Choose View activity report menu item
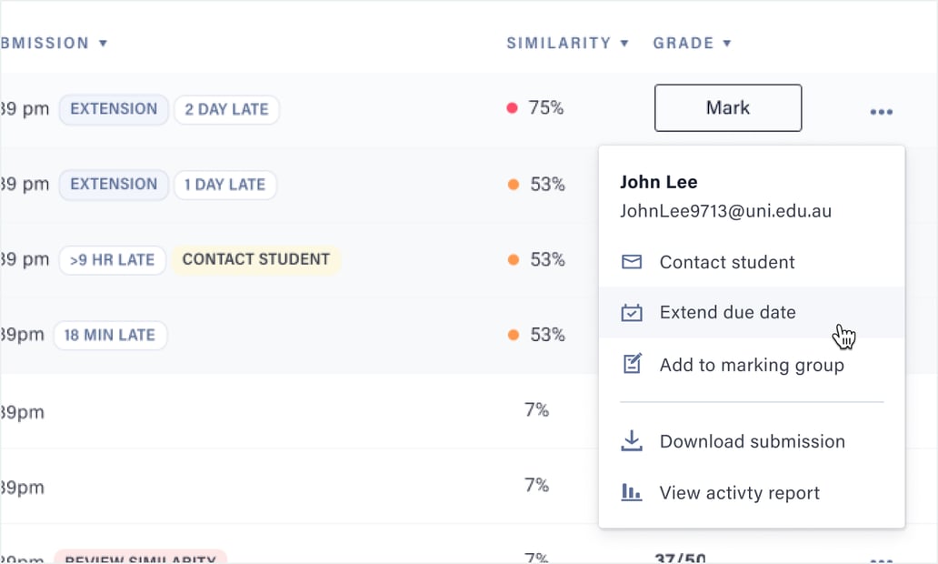Viewport: 938px width, 564px height. point(739,493)
